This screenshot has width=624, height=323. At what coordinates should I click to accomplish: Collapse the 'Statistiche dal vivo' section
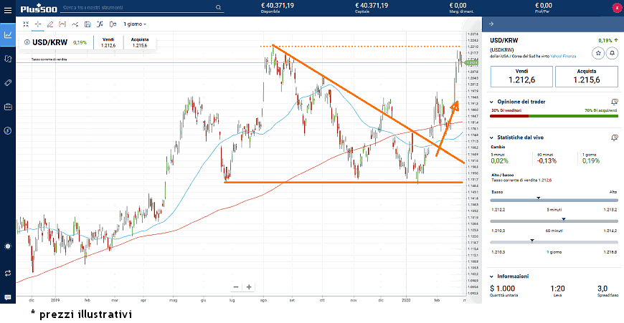tap(491, 137)
